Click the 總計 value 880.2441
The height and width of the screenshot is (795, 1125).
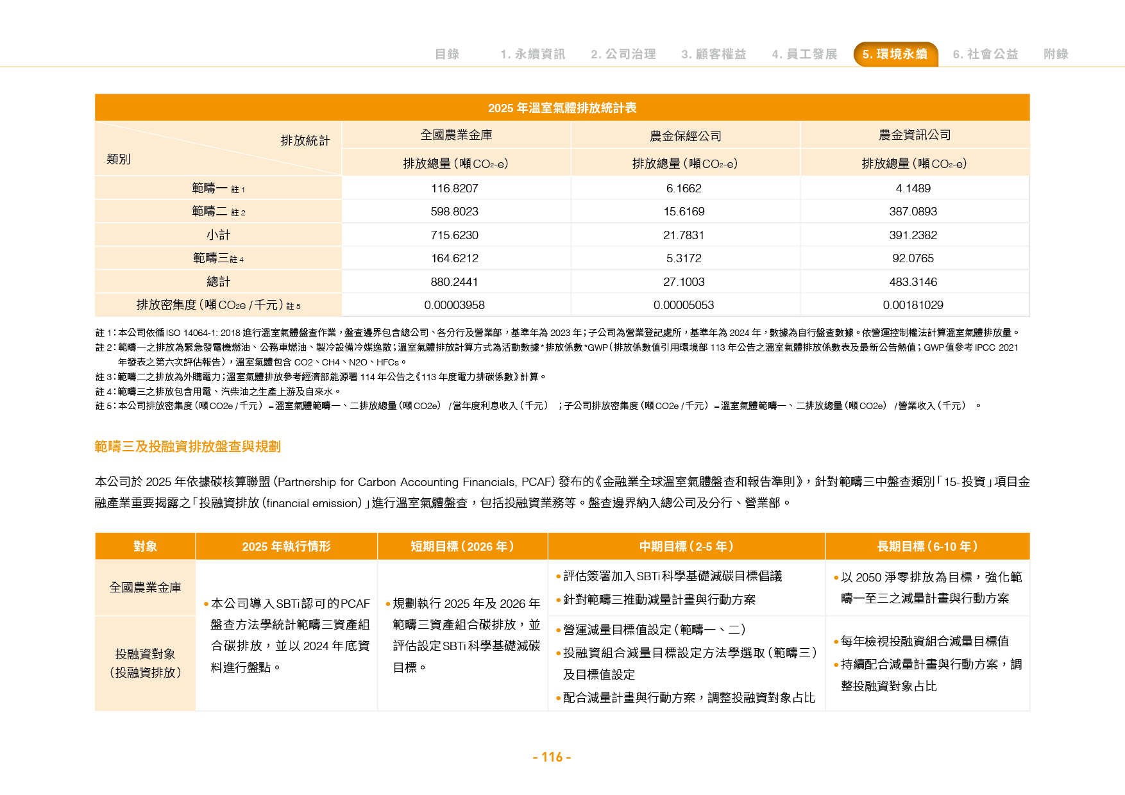454,282
